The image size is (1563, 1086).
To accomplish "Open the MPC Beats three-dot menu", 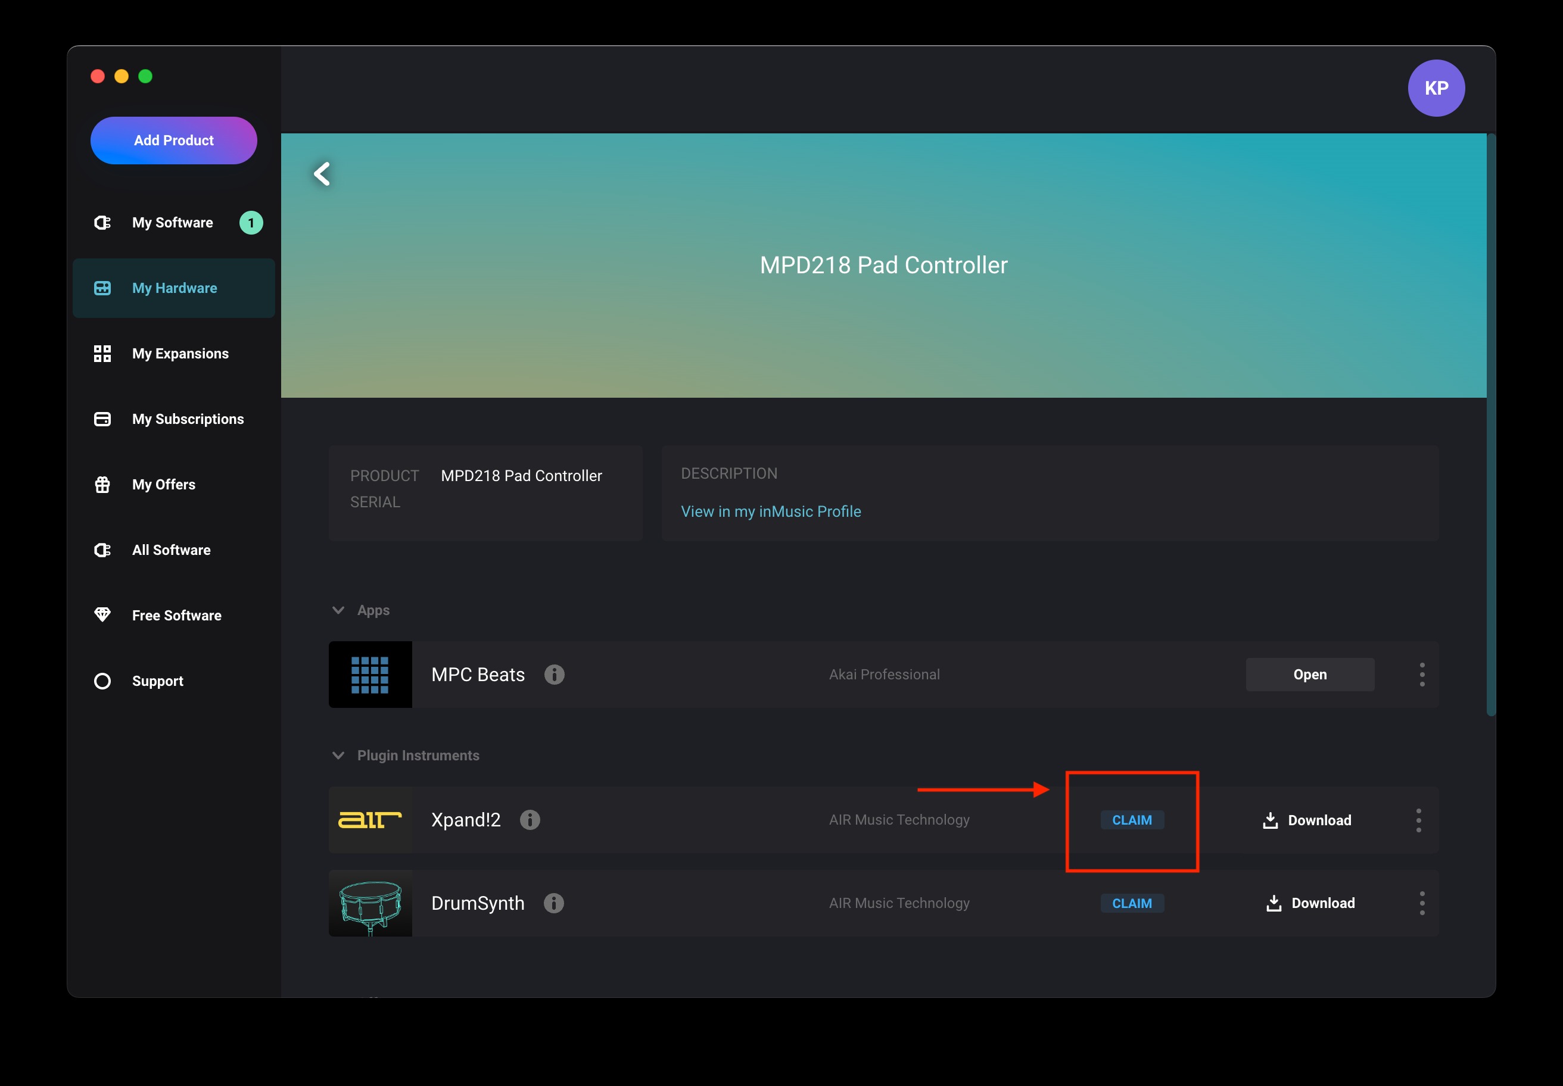I will pos(1421,675).
